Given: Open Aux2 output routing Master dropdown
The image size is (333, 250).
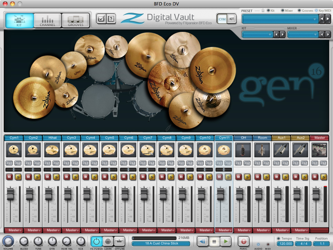Looking at the screenshot, I should pyautogui.click(x=300, y=230).
